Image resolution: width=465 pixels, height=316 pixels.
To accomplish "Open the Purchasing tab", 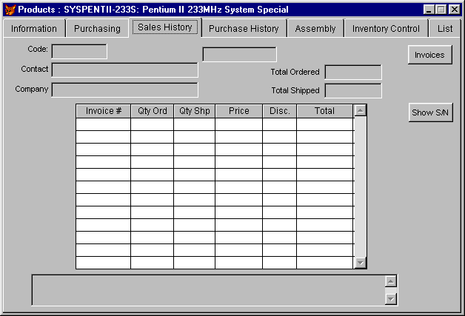I will (x=97, y=29).
